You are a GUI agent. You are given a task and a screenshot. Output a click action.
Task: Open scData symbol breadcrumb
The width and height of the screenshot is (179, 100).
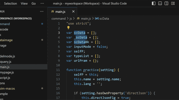[x=104, y=19]
